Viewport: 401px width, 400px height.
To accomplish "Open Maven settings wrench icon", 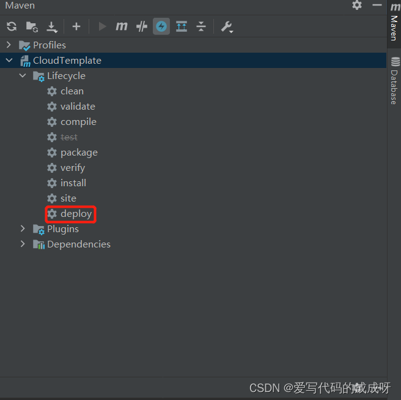I will (x=227, y=27).
